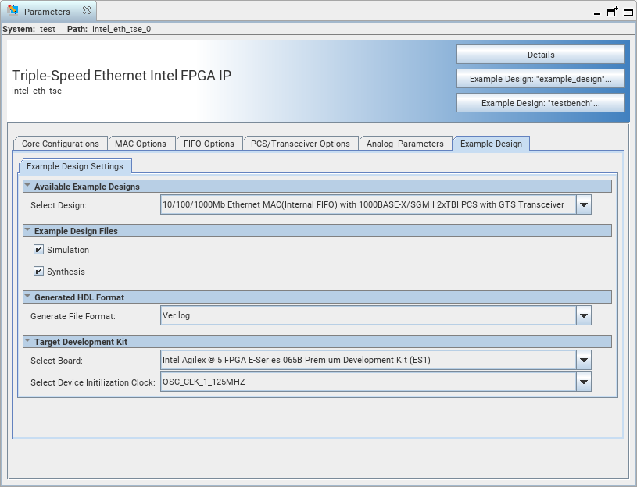Open the Analog Parameters tab

[x=405, y=144]
